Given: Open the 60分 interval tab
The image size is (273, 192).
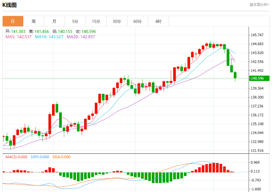Looking at the screenshot, I should coord(138,21).
